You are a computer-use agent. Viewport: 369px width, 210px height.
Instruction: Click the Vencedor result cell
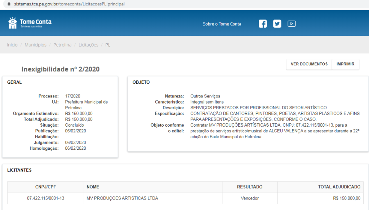click(250, 198)
